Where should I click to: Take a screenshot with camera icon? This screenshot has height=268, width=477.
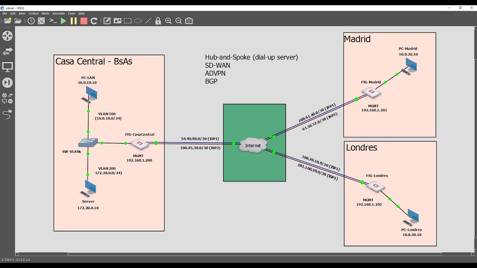click(189, 21)
